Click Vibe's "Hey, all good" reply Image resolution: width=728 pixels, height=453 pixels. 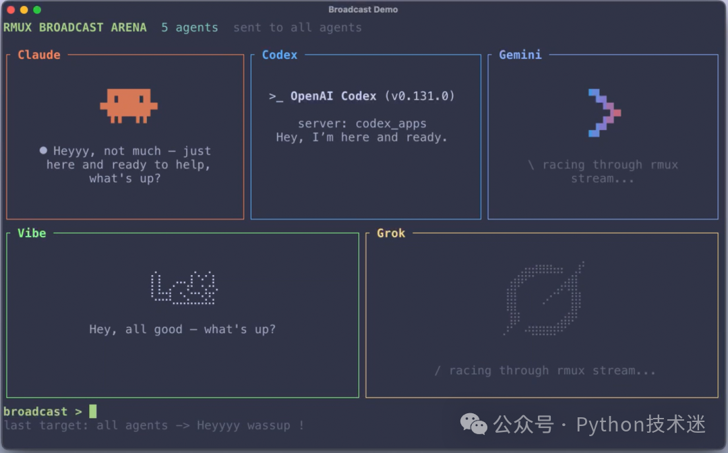[x=183, y=329]
